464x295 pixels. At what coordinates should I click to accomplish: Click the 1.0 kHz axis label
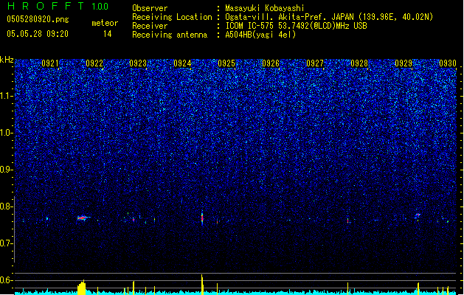tap(7, 133)
